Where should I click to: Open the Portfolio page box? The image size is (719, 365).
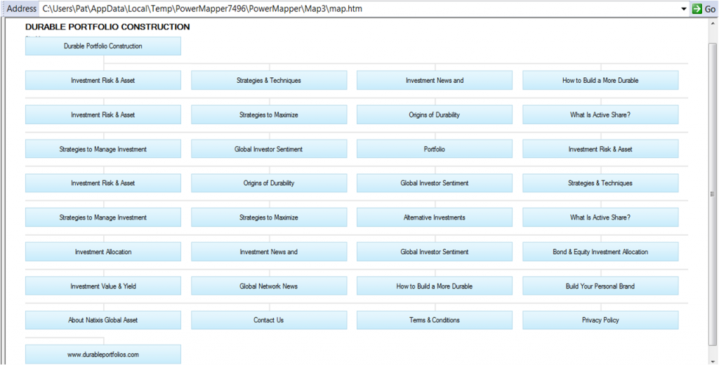[435, 149]
